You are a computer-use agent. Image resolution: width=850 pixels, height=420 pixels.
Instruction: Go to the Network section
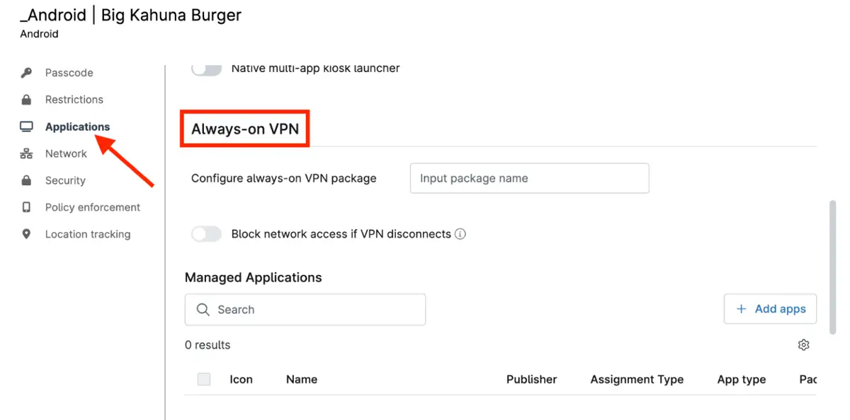[x=66, y=153]
